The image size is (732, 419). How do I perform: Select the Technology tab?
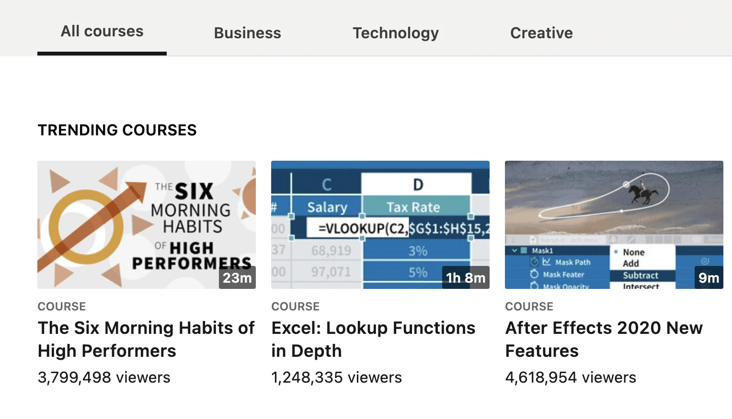coord(396,33)
